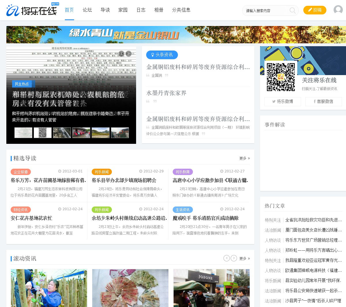Open the banknotes photo thumbnail
The height and width of the screenshot is (307, 346).
click(x=130, y=288)
